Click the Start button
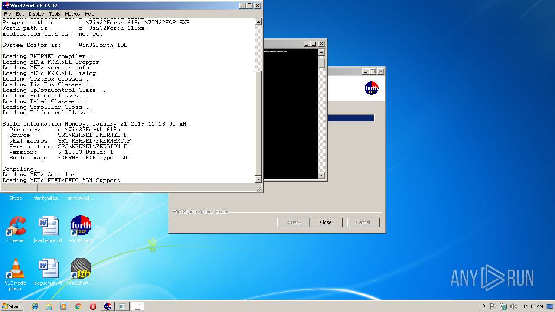Viewport: 555px width, 312px height. pyautogui.click(x=12, y=306)
